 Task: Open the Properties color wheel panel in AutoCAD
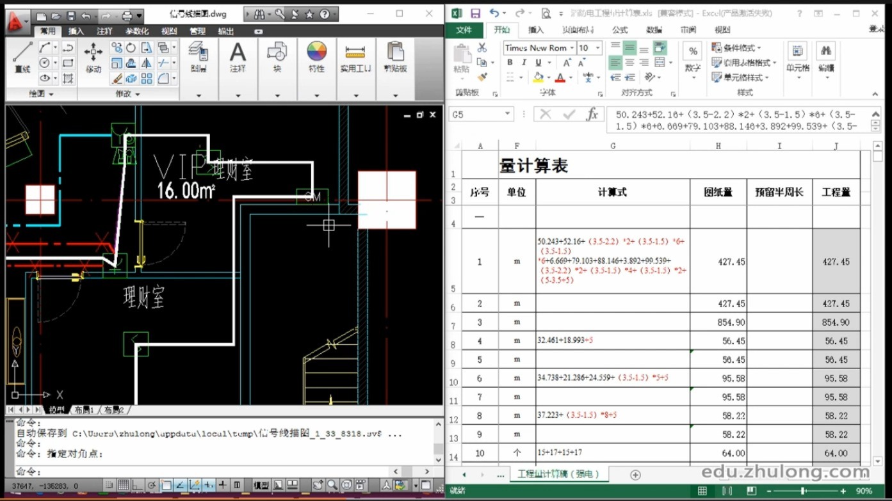coord(316,58)
